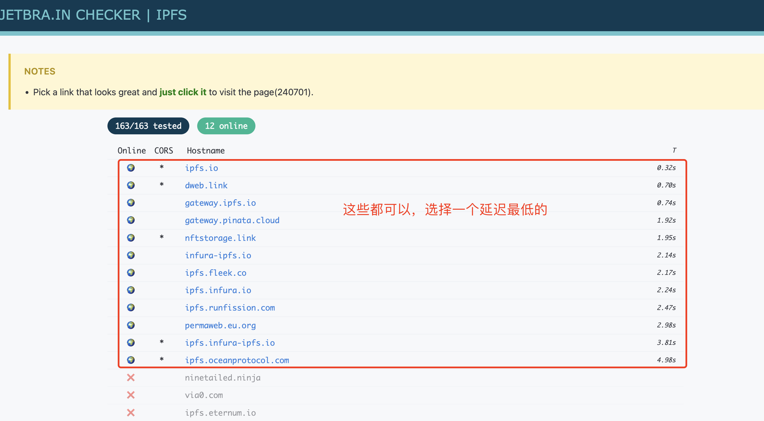Click offline hostname ninetailed.ninja
This screenshot has width=764, height=421.
pyautogui.click(x=223, y=378)
